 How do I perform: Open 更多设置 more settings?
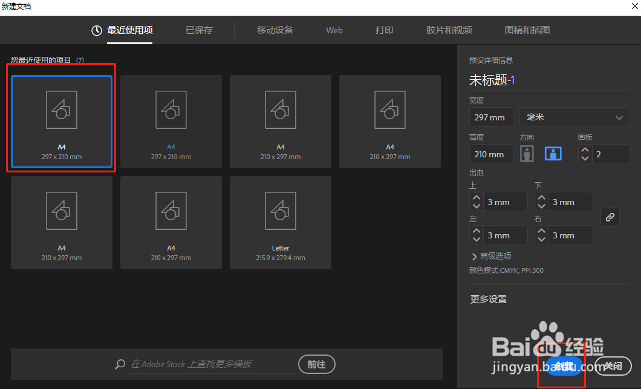(x=489, y=299)
